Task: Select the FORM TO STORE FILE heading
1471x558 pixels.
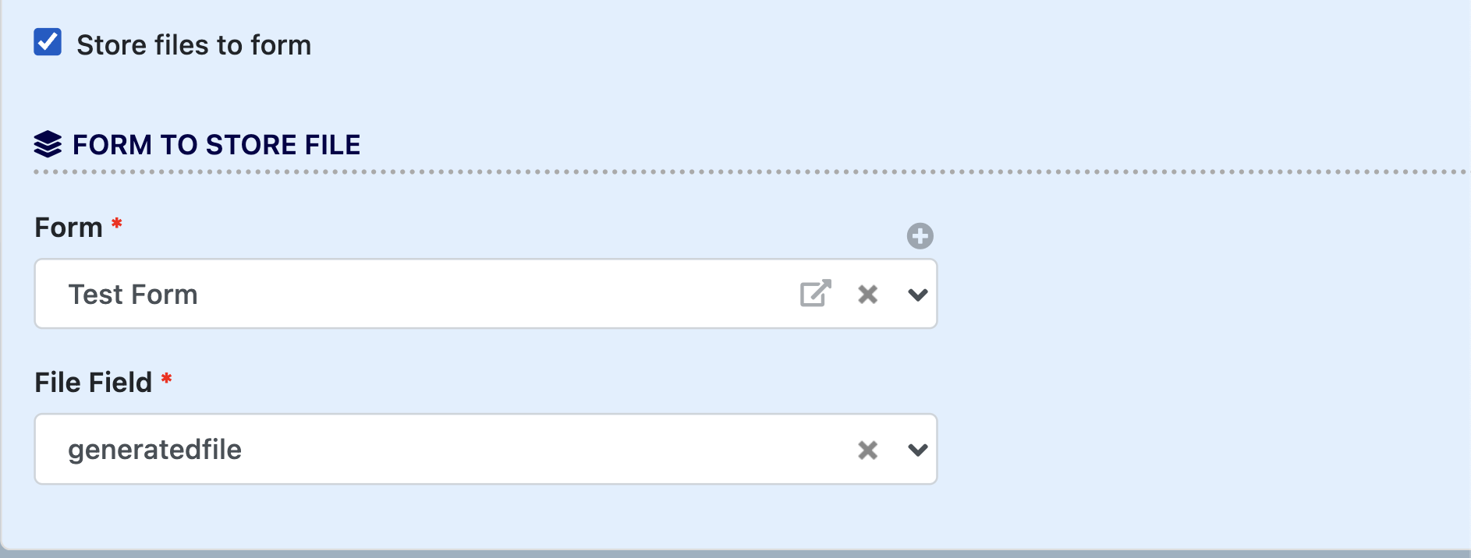Action: (x=216, y=145)
